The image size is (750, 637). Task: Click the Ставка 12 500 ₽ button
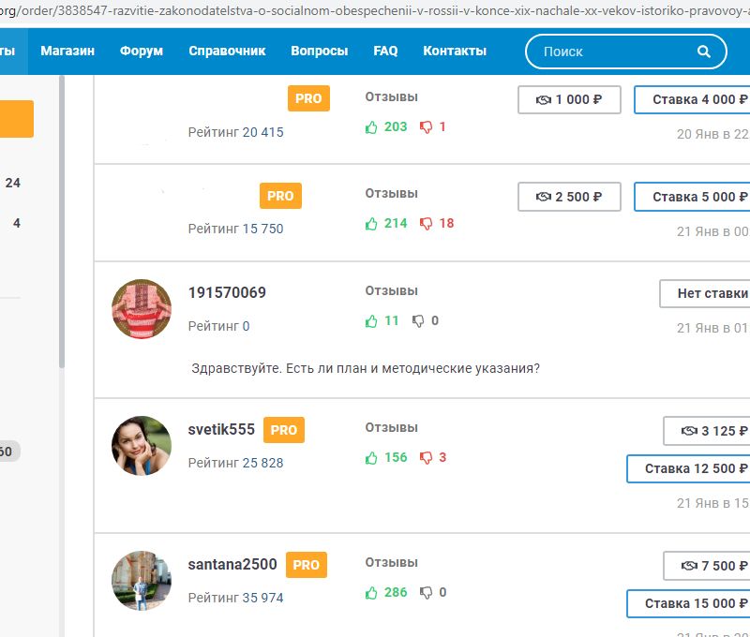pyautogui.click(x=689, y=468)
